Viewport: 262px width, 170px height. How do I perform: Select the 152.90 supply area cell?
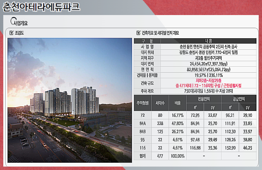pyautogui.click(x=230, y=148)
